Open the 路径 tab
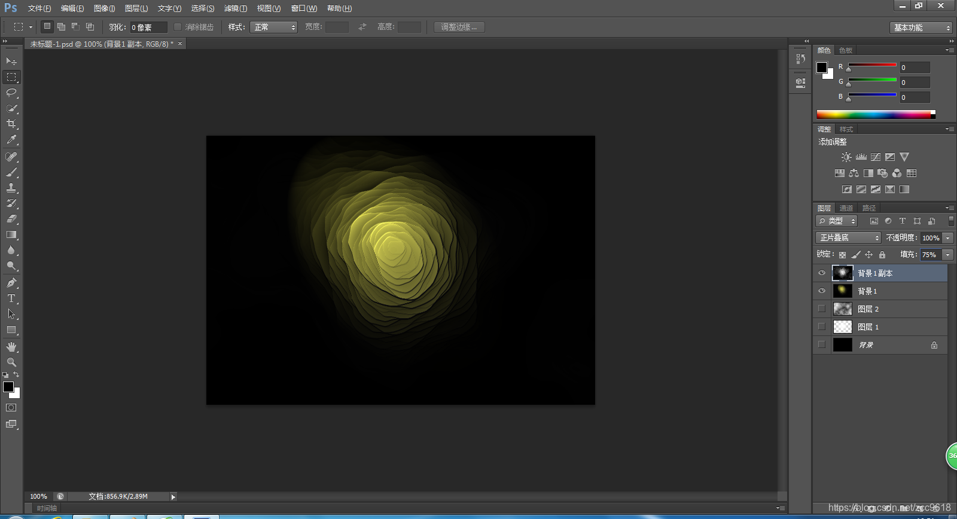This screenshot has width=957, height=519. pyautogui.click(x=869, y=208)
